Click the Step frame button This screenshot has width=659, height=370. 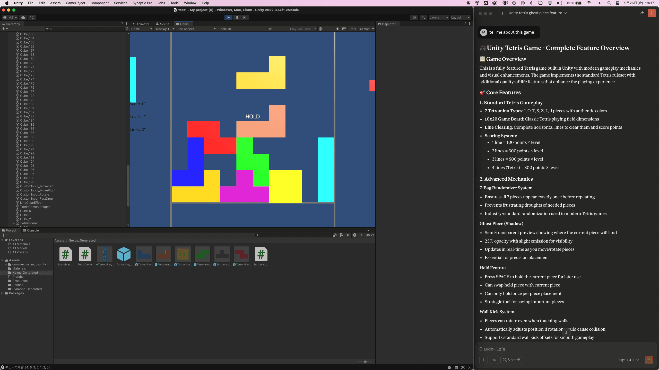click(x=245, y=17)
